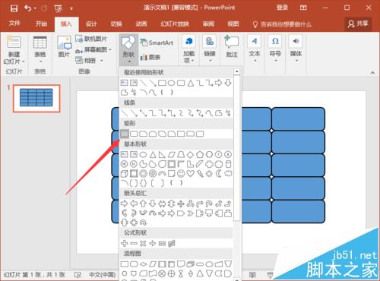Open the 视图 View tab
Image resolution: width=380 pixels, height=281 pixels.
[233, 24]
